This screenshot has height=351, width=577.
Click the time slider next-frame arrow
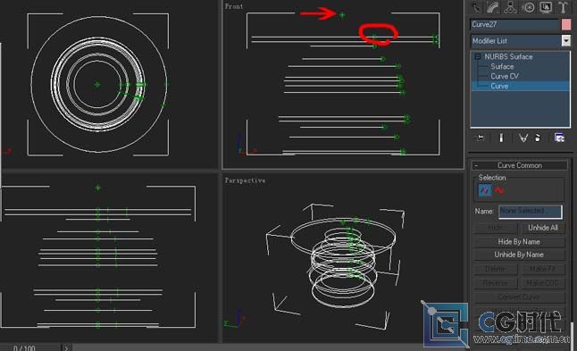(x=67, y=347)
